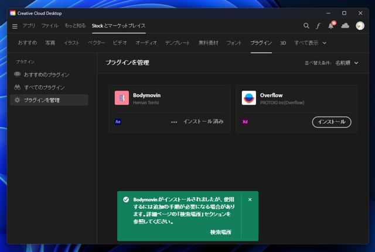This screenshot has height=252, width=375.
Task: Click the プラグインを管理 heading
Action: pyautogui.click(x=128, y=63)
